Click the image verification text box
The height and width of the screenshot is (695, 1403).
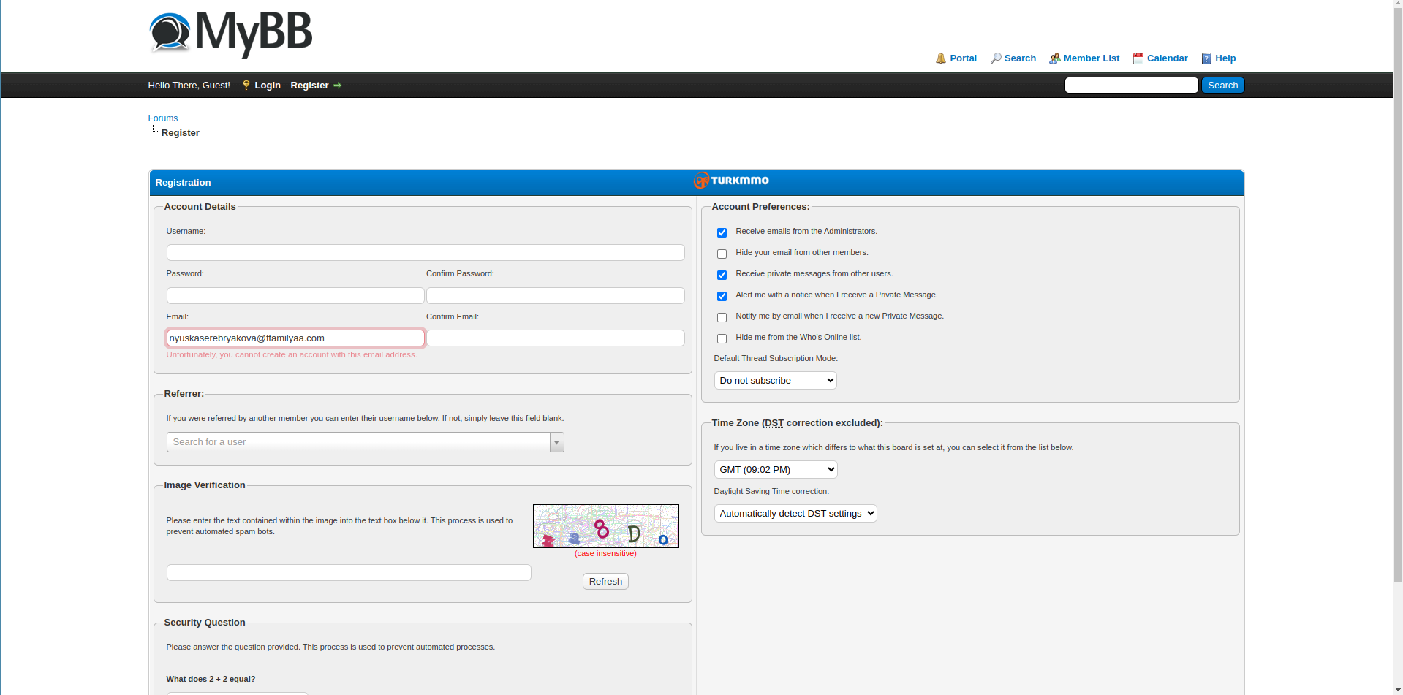tap(349, 573)
